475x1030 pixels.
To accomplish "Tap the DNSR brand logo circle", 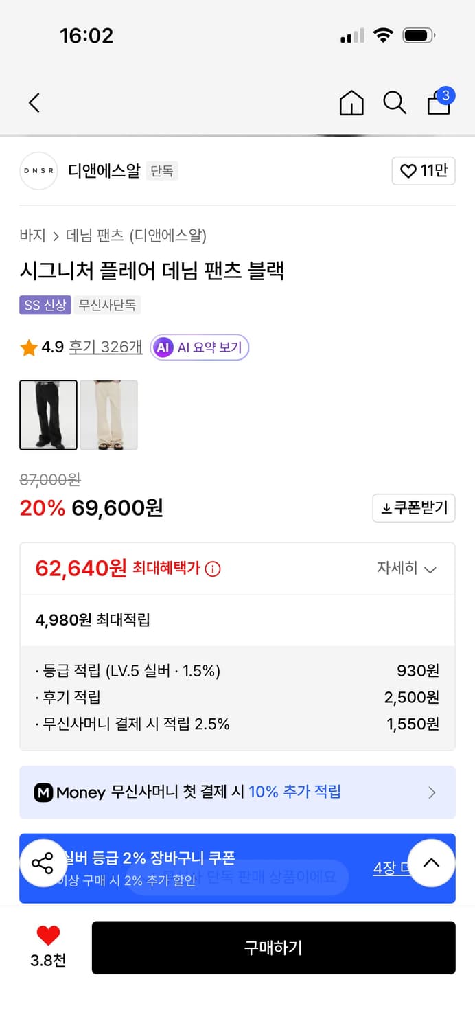I will 38,171.
